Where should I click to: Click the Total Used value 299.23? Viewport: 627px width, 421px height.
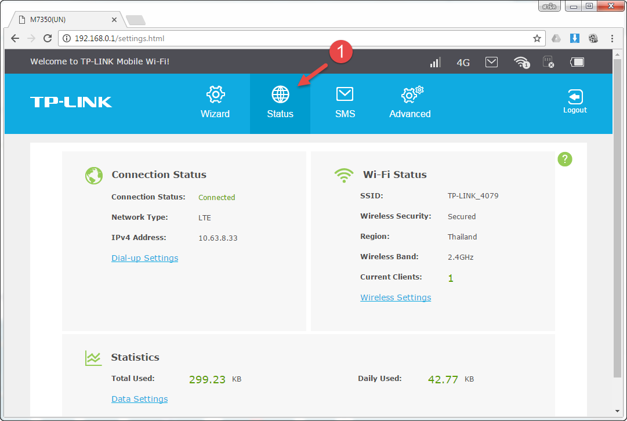(207, 379)
